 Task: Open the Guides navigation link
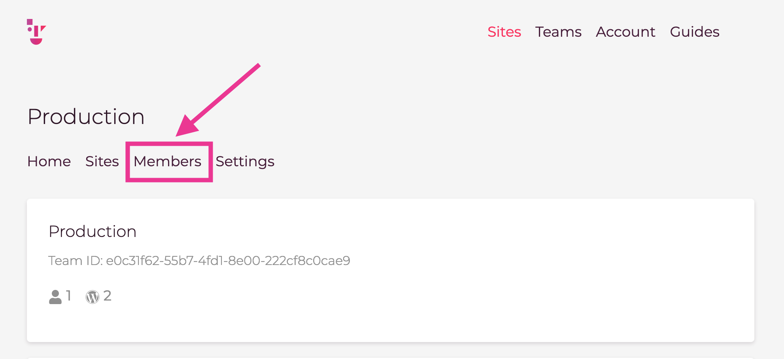695,32
